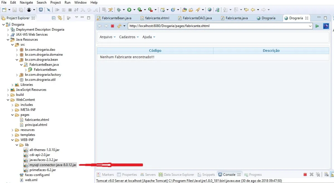
Task: Collapse the WebContent folder
Action: 8,100
